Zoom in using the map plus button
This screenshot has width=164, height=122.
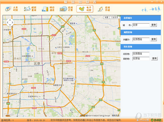point(10,39)
